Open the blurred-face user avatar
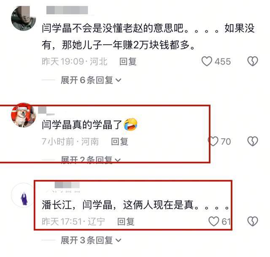 [23, 18]
